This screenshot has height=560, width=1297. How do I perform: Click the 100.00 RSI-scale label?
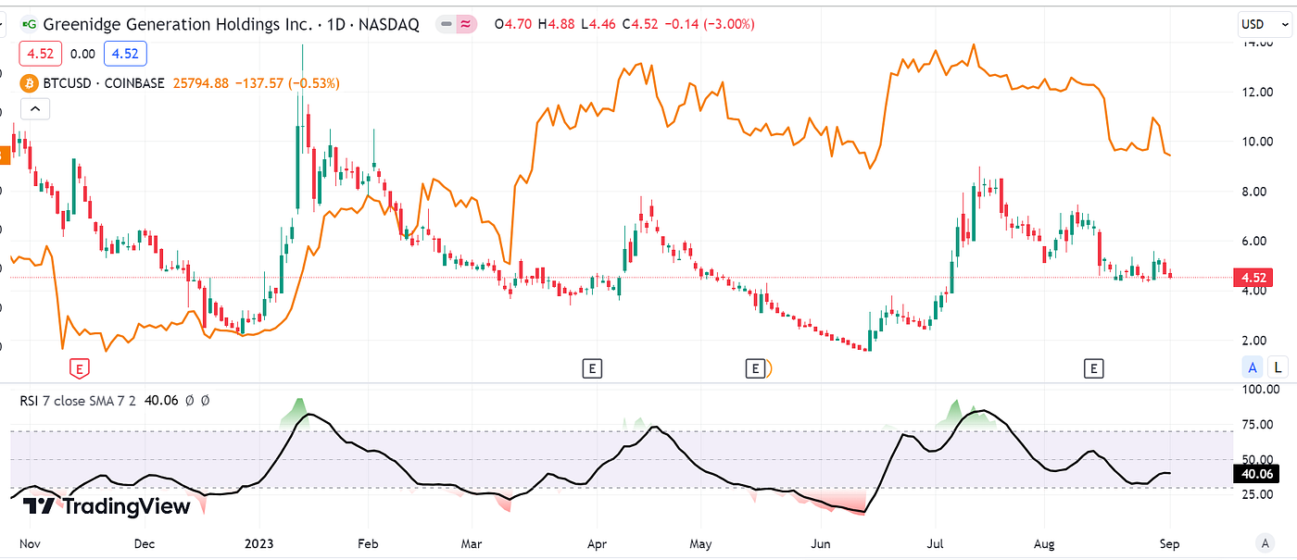pyautogui.click(x=1260, y=391)
